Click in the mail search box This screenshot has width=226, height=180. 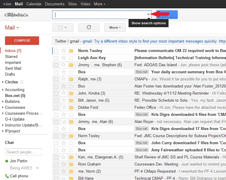pyautogui.click(x=102, y=14)
